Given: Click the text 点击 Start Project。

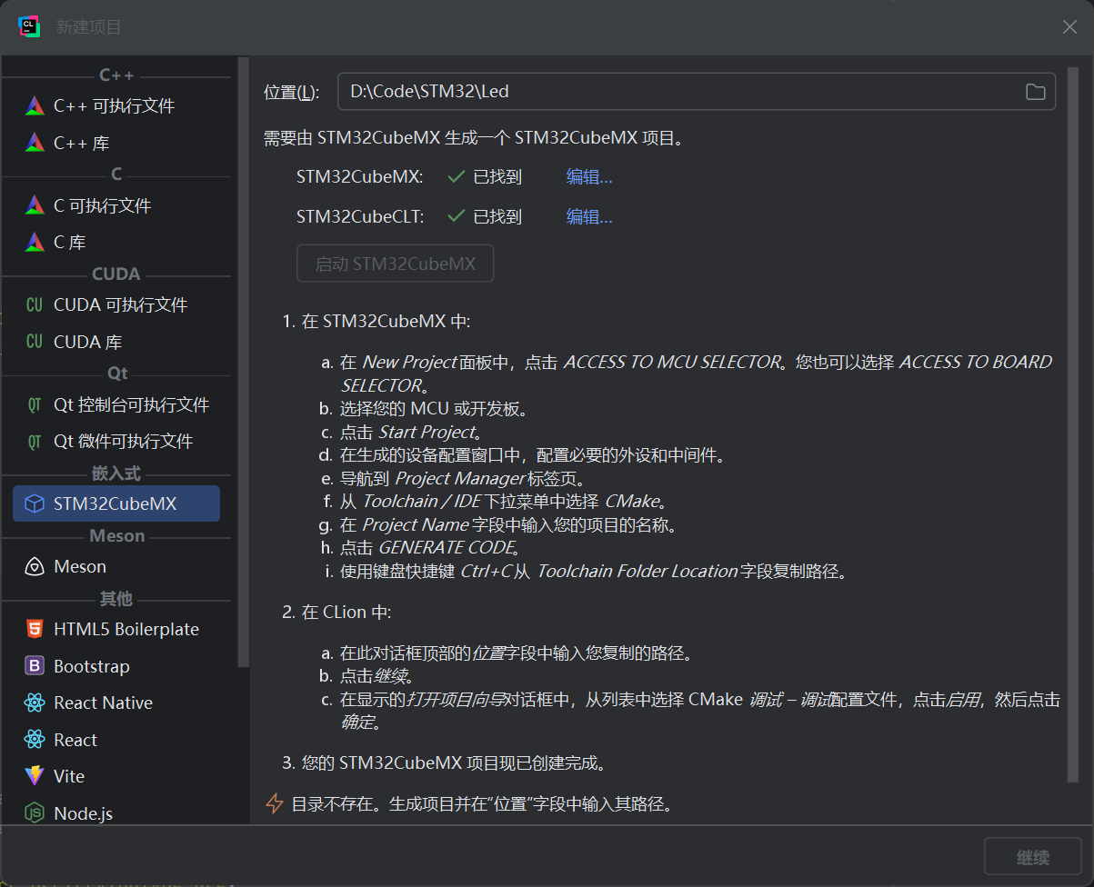Looking at the screenshot, I should pyautogui.click(x=412, y=432).
